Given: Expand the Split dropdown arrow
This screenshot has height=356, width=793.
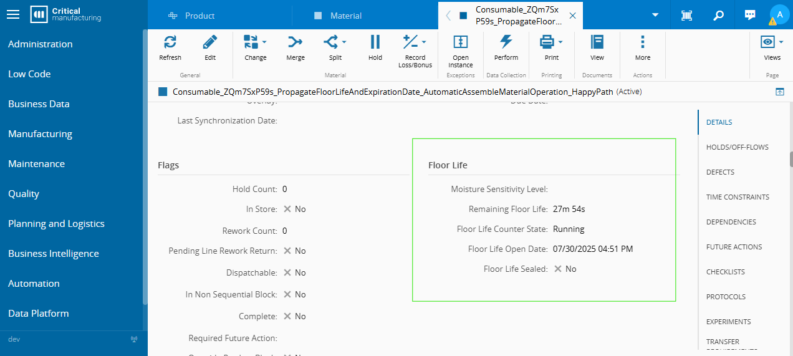Looking at the screenshot, I should (344, 42).
